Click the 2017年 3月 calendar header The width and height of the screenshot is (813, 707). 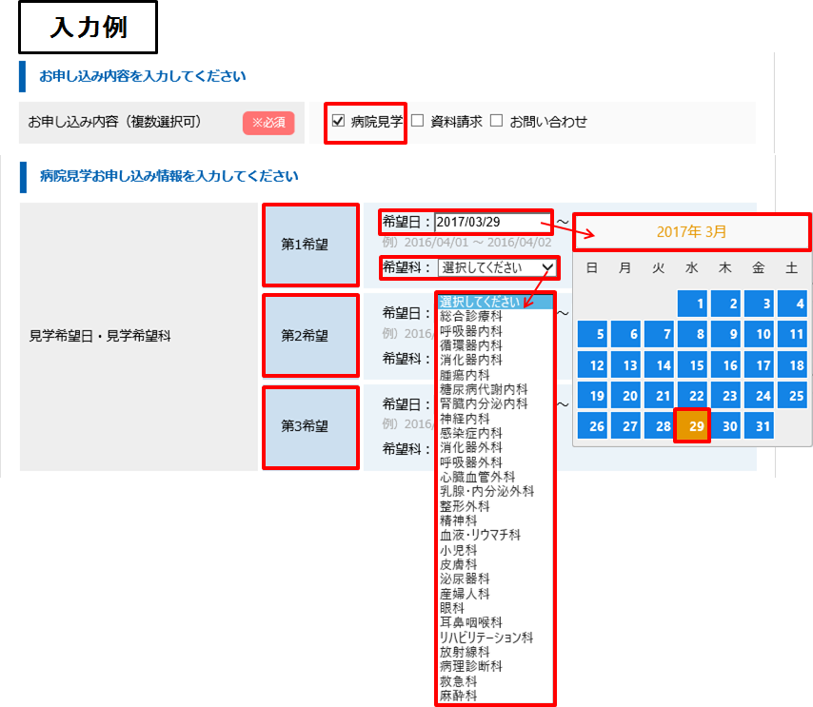[x=691, y=231]
